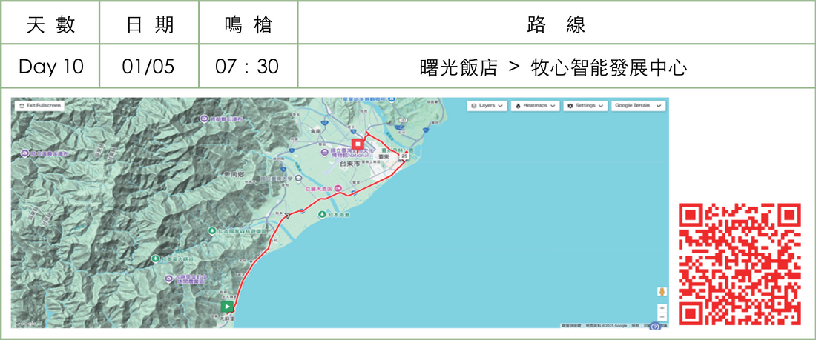
Task: Open the Settings dropdown
Action: 585,105
